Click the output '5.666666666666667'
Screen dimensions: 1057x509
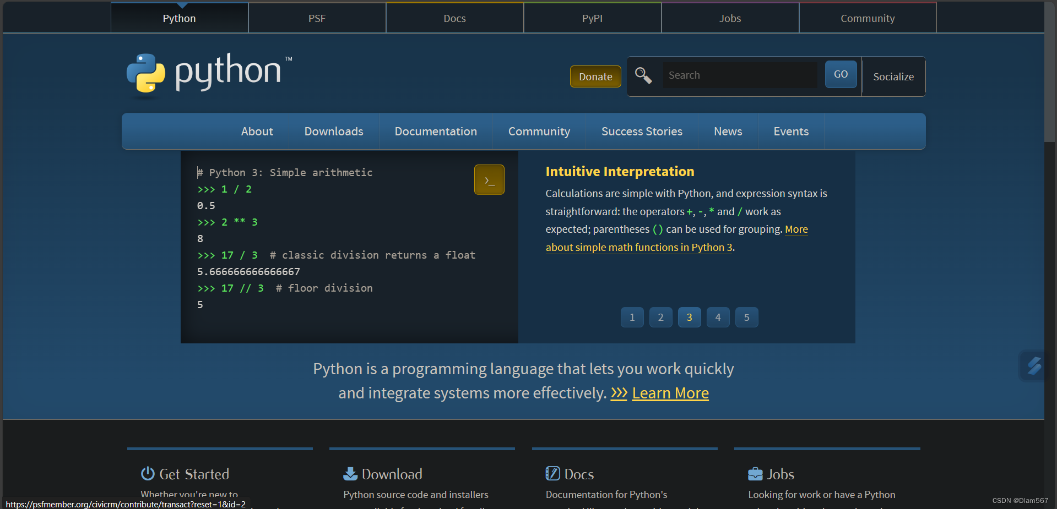248,271
